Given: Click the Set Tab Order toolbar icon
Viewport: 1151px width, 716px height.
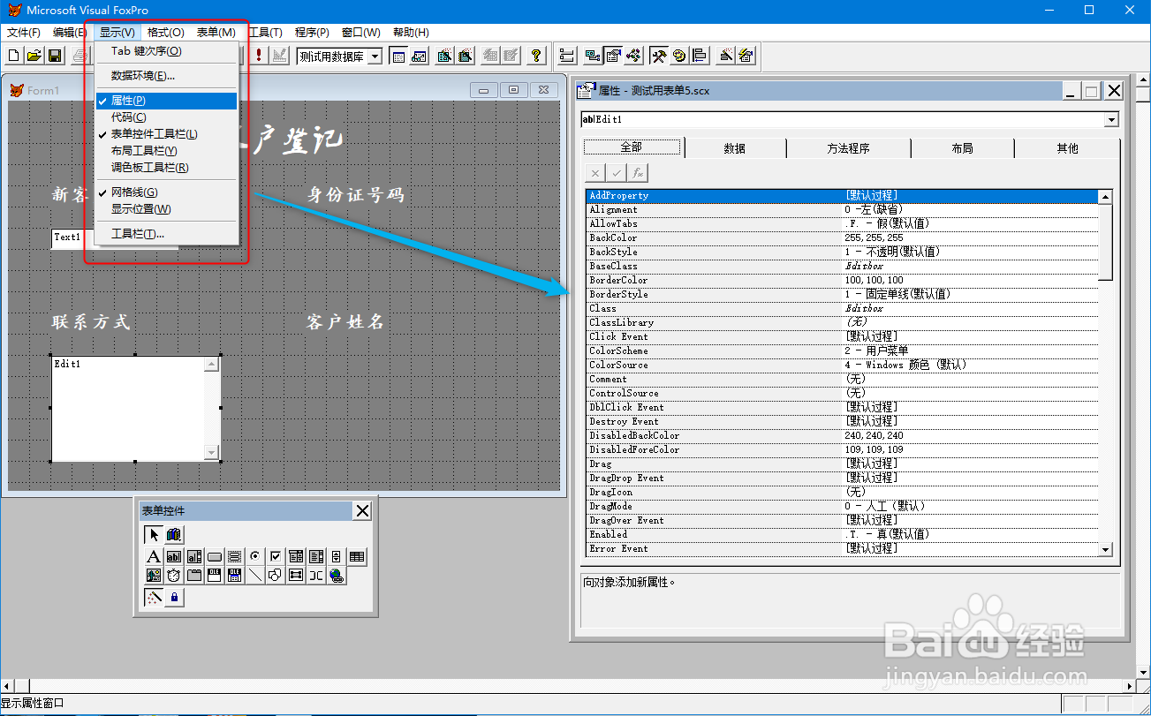Looking at the screenshot, I should click(566, 56).
